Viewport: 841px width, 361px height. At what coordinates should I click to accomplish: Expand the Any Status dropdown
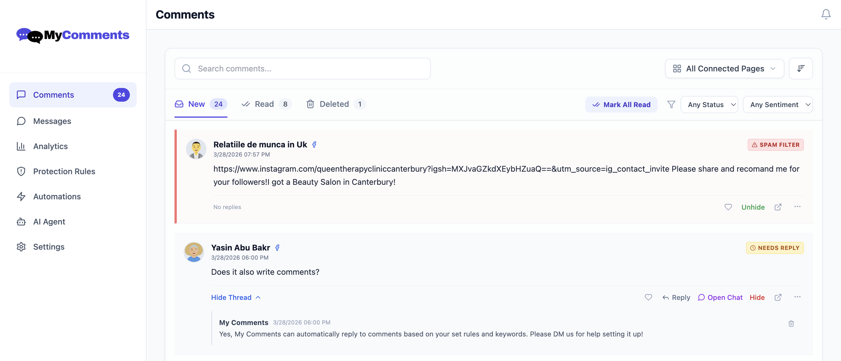(x=709, y=105)
